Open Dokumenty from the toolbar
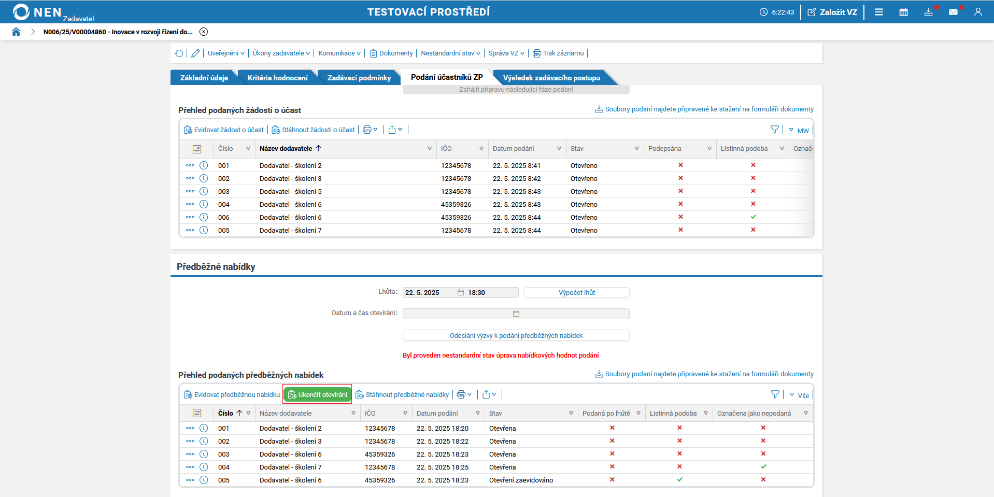This screenshot has height=497, width=994. [x=391, y=53]
